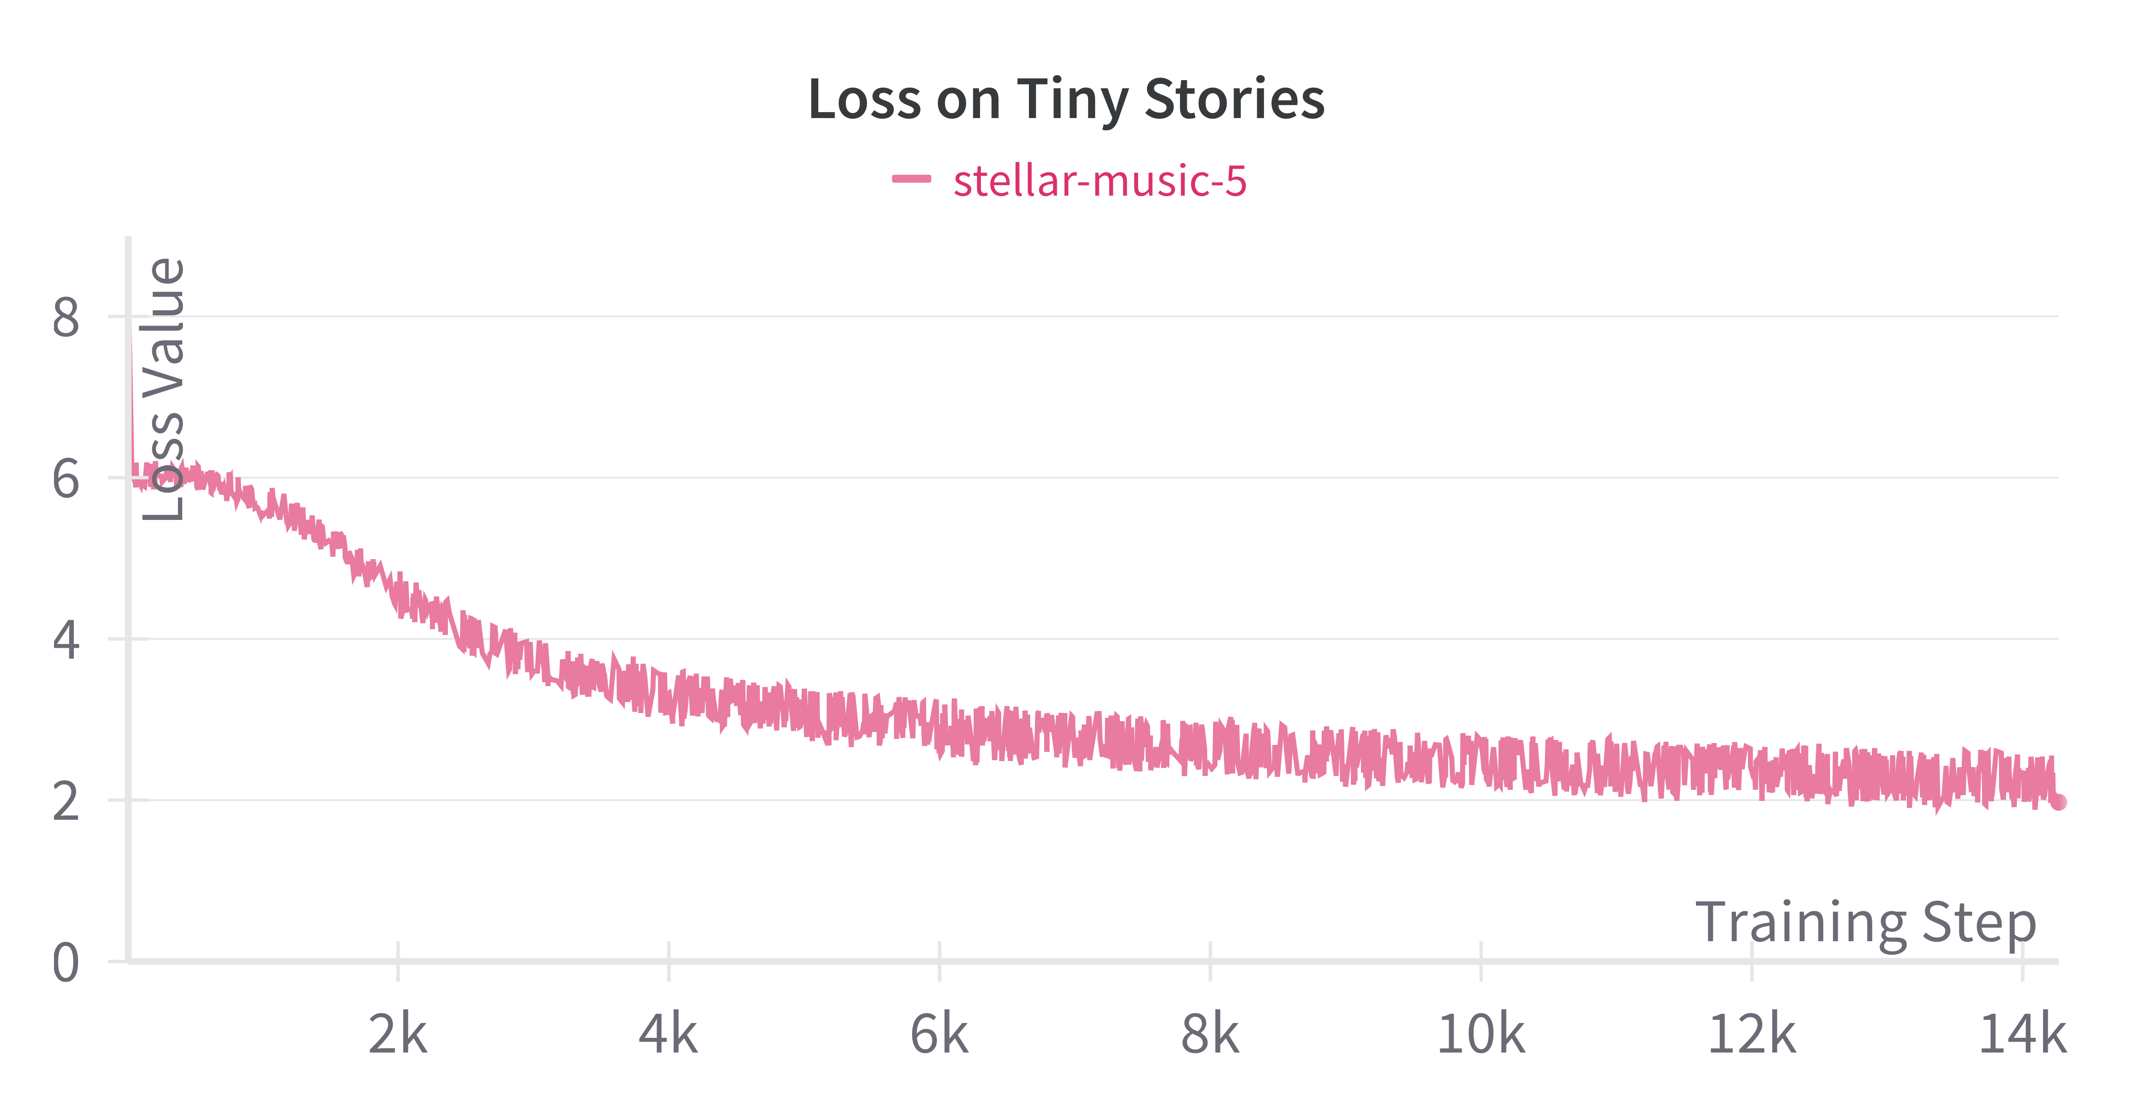This screenshot has width=2133, height=1120.
Task: Click the Loss Value axis title
Action: coord(163,390)
